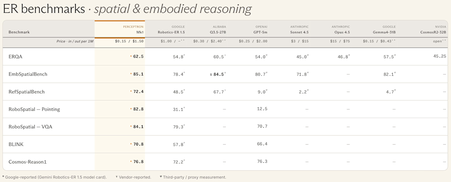Click the 67.7 RefSpatialBench score
This screenshot has width=451, height=182.
[x=220, y=92]
